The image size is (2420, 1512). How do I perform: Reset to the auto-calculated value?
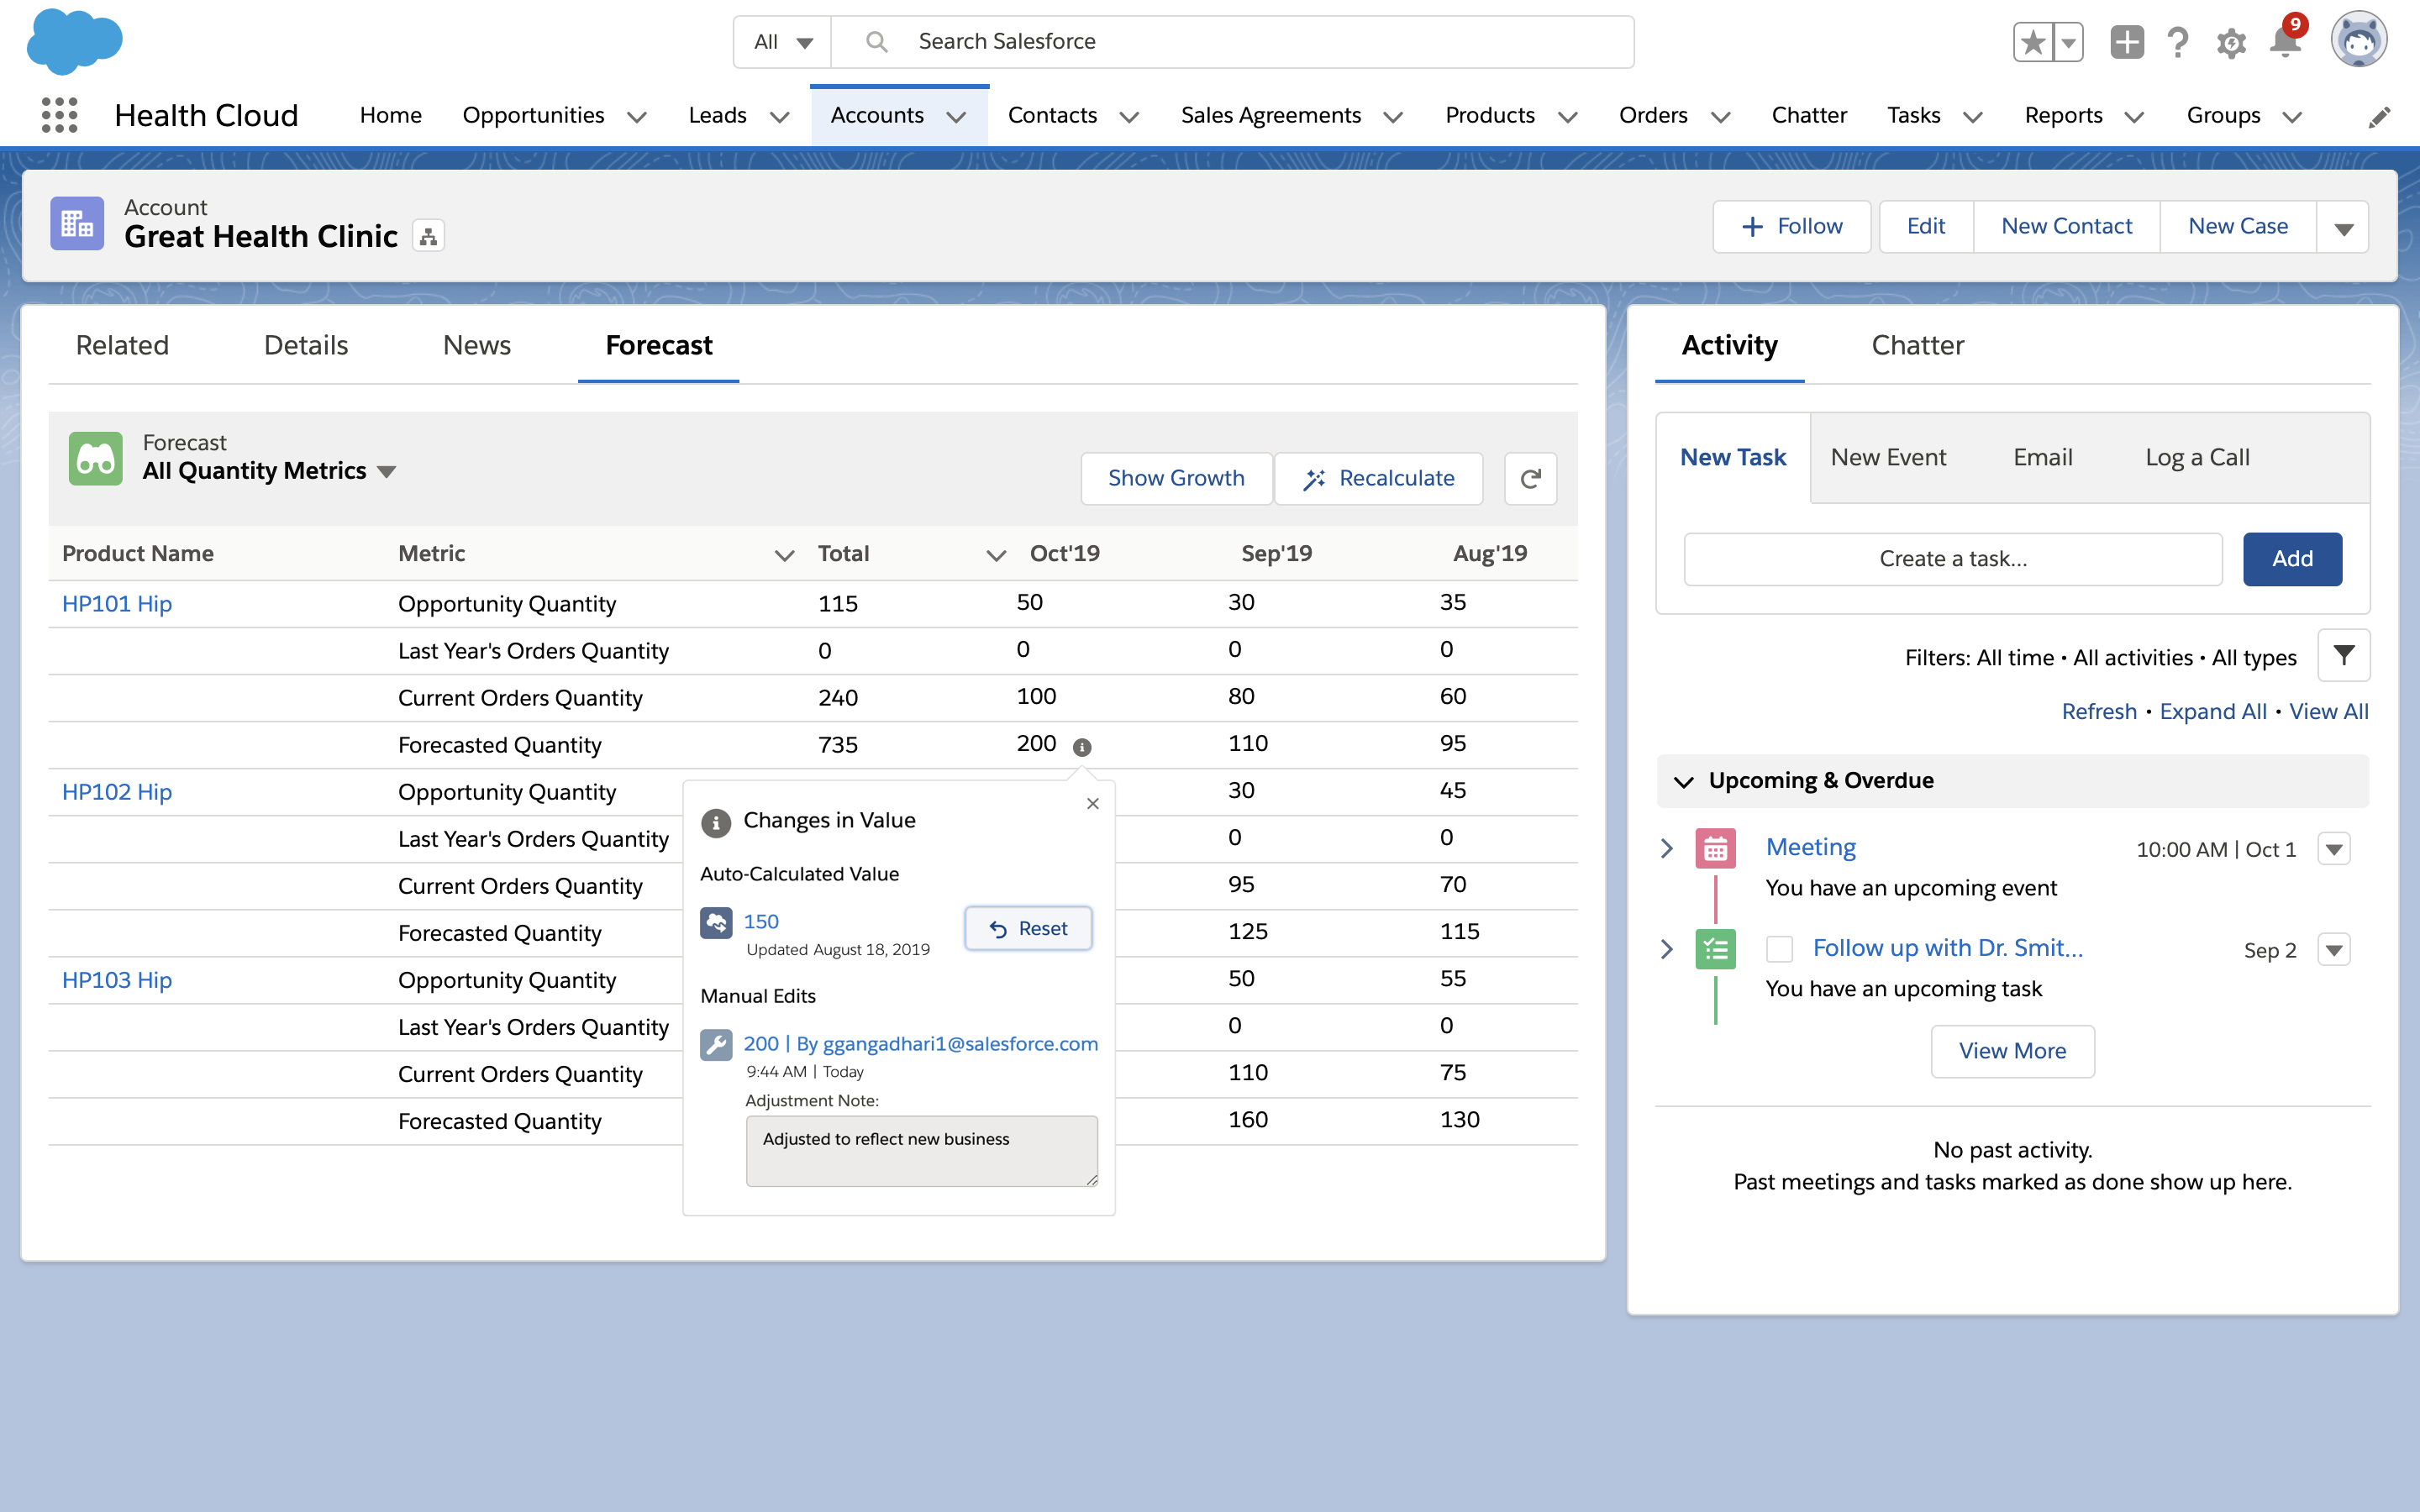point(1028,929)
